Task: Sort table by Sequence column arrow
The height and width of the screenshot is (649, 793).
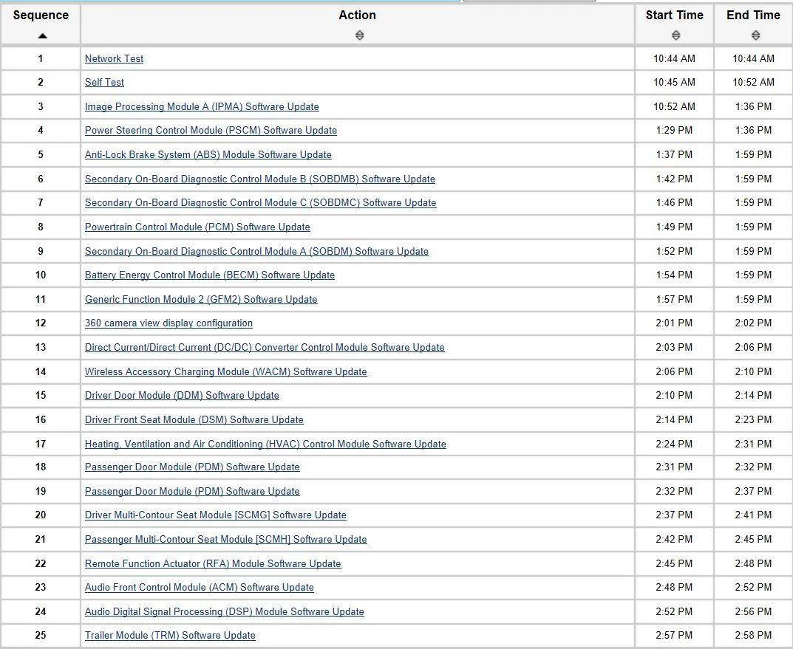Action: (42, 35)
